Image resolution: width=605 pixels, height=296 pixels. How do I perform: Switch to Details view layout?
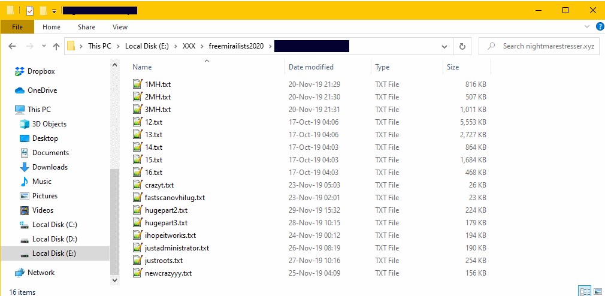coord(585,291)
